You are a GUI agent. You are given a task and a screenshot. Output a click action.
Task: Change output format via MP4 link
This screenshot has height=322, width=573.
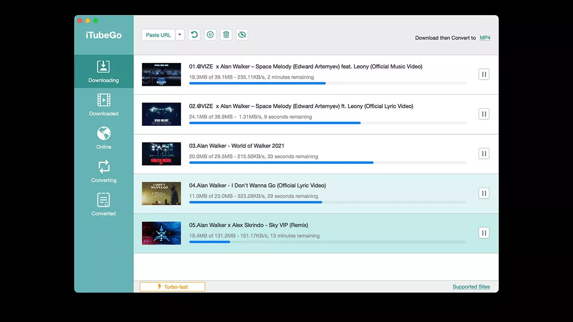(x=485, y=38)
